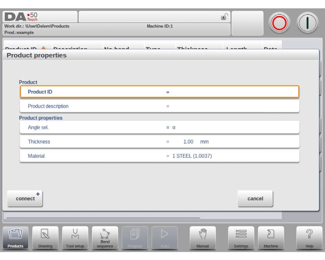Click the mm unit of Thickness

[204, 142]
